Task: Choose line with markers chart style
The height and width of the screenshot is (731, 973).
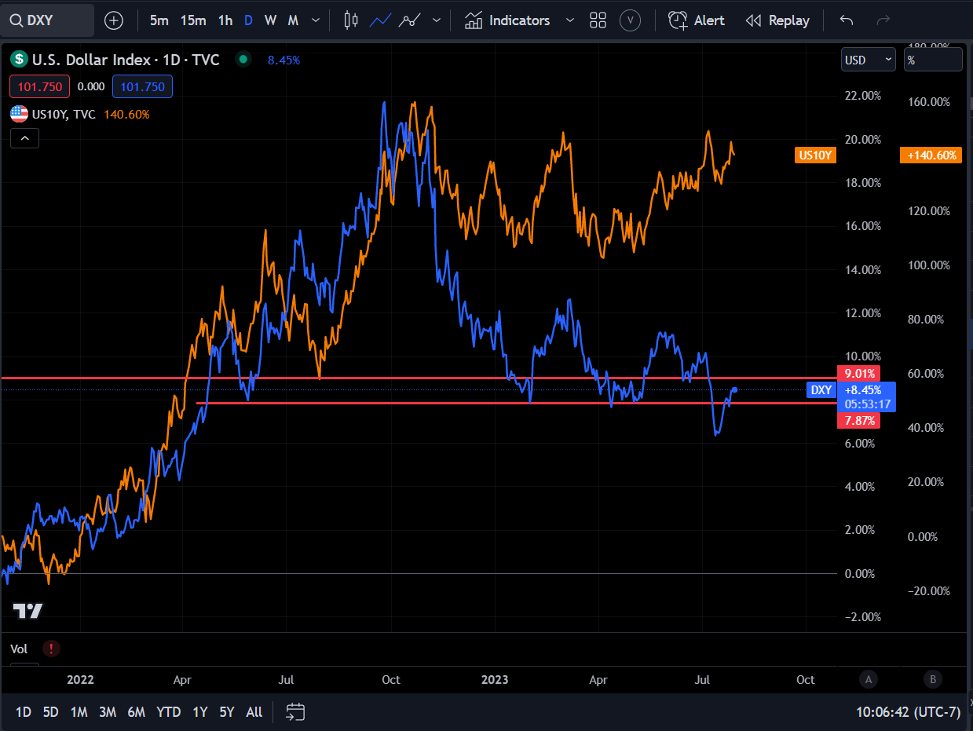Action: coord(410,20)
